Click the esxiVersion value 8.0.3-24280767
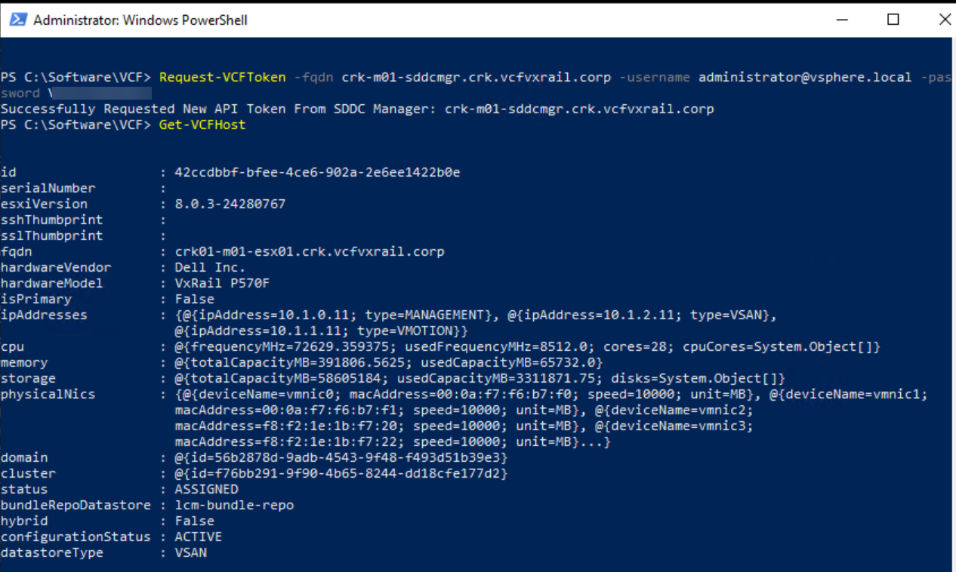Image resolution: width=956 pixels, height=572 pixels. pos(230,204)
